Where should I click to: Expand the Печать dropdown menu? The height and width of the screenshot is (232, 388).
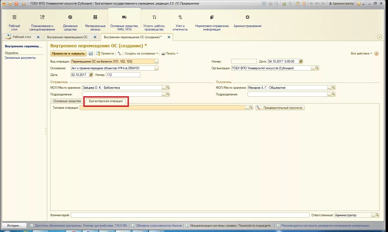(x=170, y=53)
